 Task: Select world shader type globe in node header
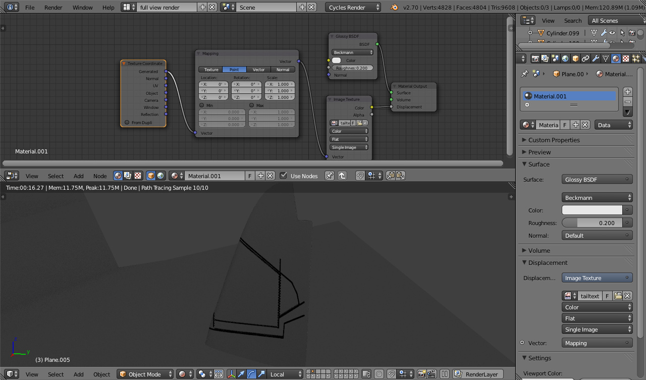160,176
